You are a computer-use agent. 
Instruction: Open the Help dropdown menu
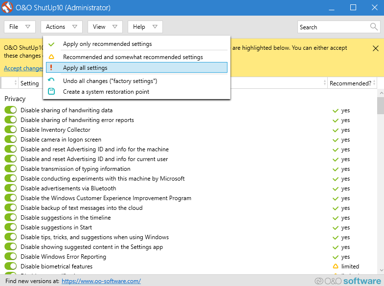pos(145,27)
